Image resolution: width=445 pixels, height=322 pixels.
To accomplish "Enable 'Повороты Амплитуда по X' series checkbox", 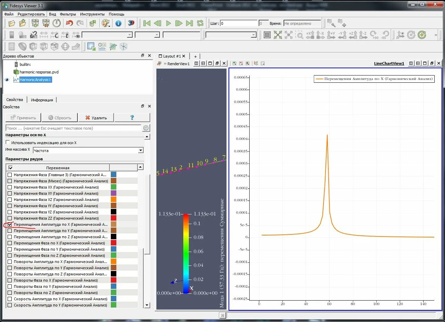I will (x=10, y=262).
